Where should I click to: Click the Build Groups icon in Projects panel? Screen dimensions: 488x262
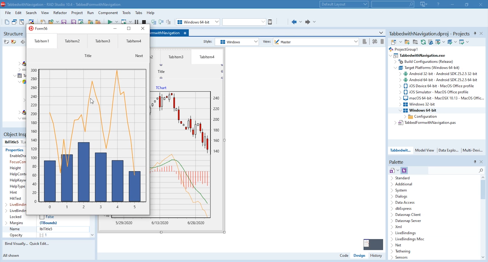click(431, 42)
